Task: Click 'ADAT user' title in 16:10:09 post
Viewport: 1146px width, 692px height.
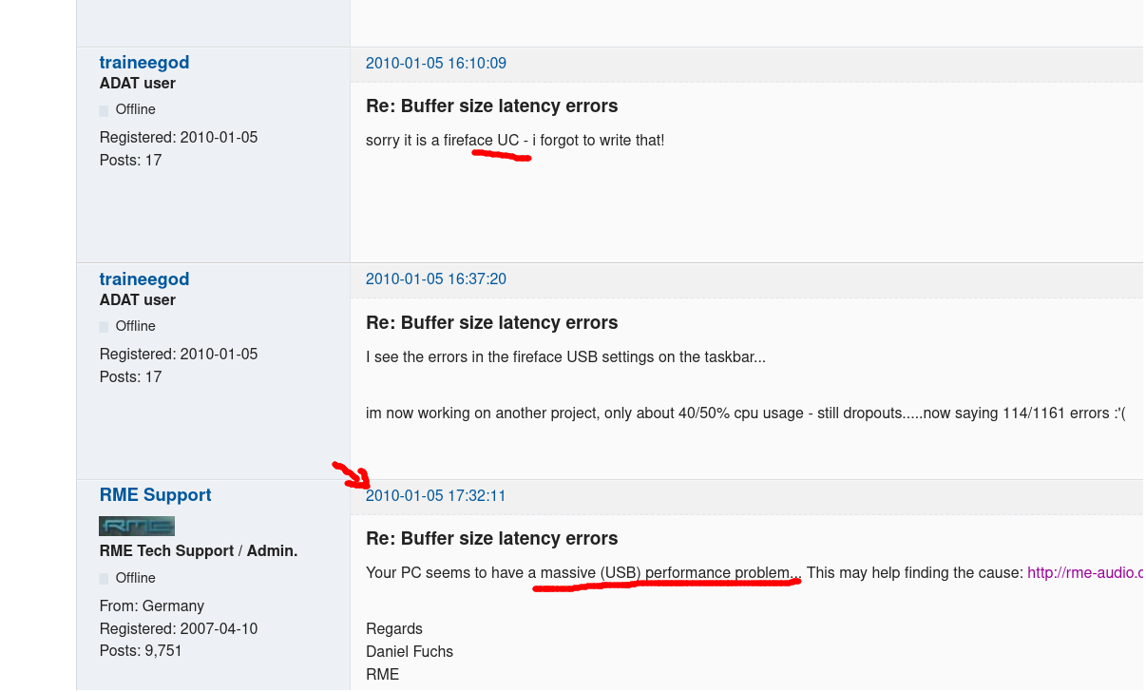Action: [138, 84]
